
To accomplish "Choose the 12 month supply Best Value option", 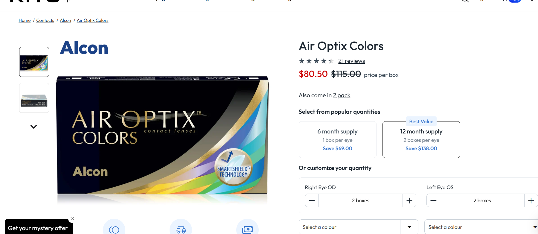I will coord(421,139).
